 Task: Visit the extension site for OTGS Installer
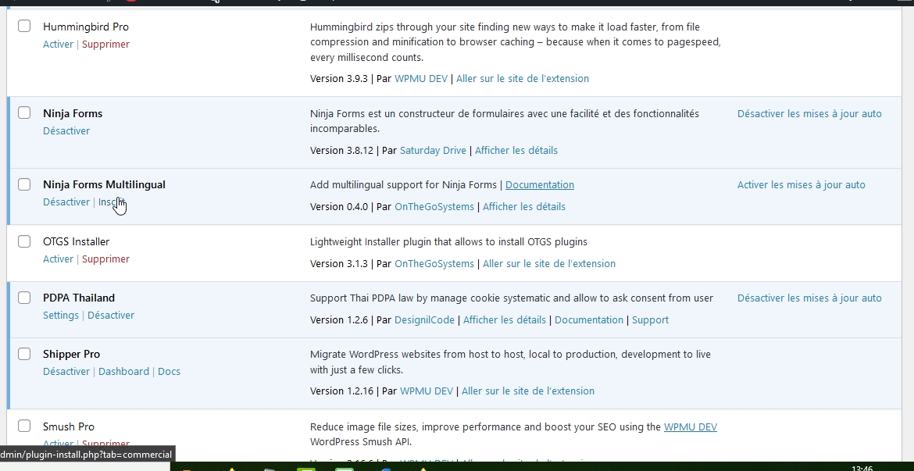tap(549, 264)
